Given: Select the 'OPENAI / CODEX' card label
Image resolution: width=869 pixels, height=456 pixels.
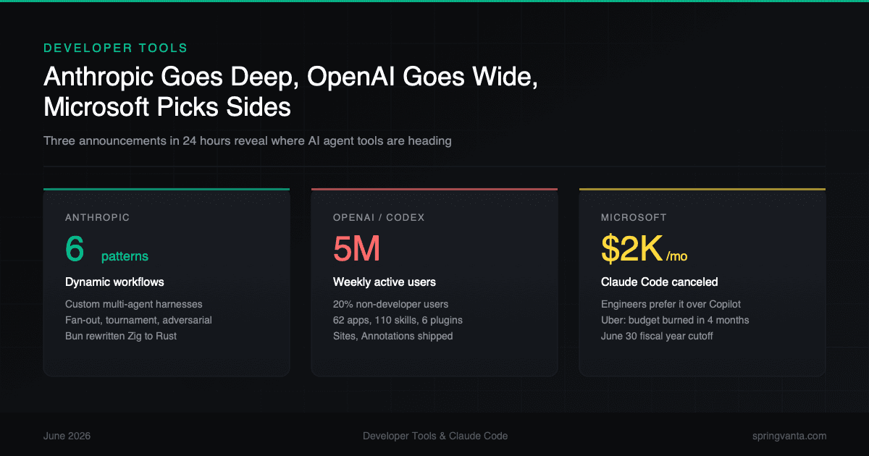Looking at the screenshot, I should point(379,217).
